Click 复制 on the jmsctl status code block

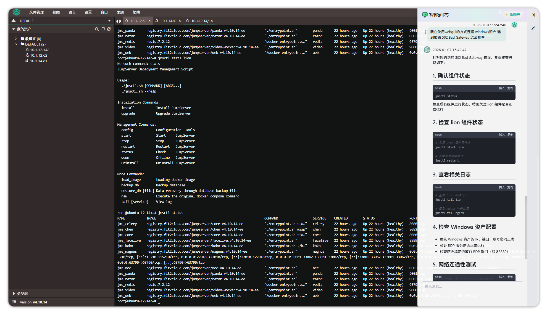510,88
